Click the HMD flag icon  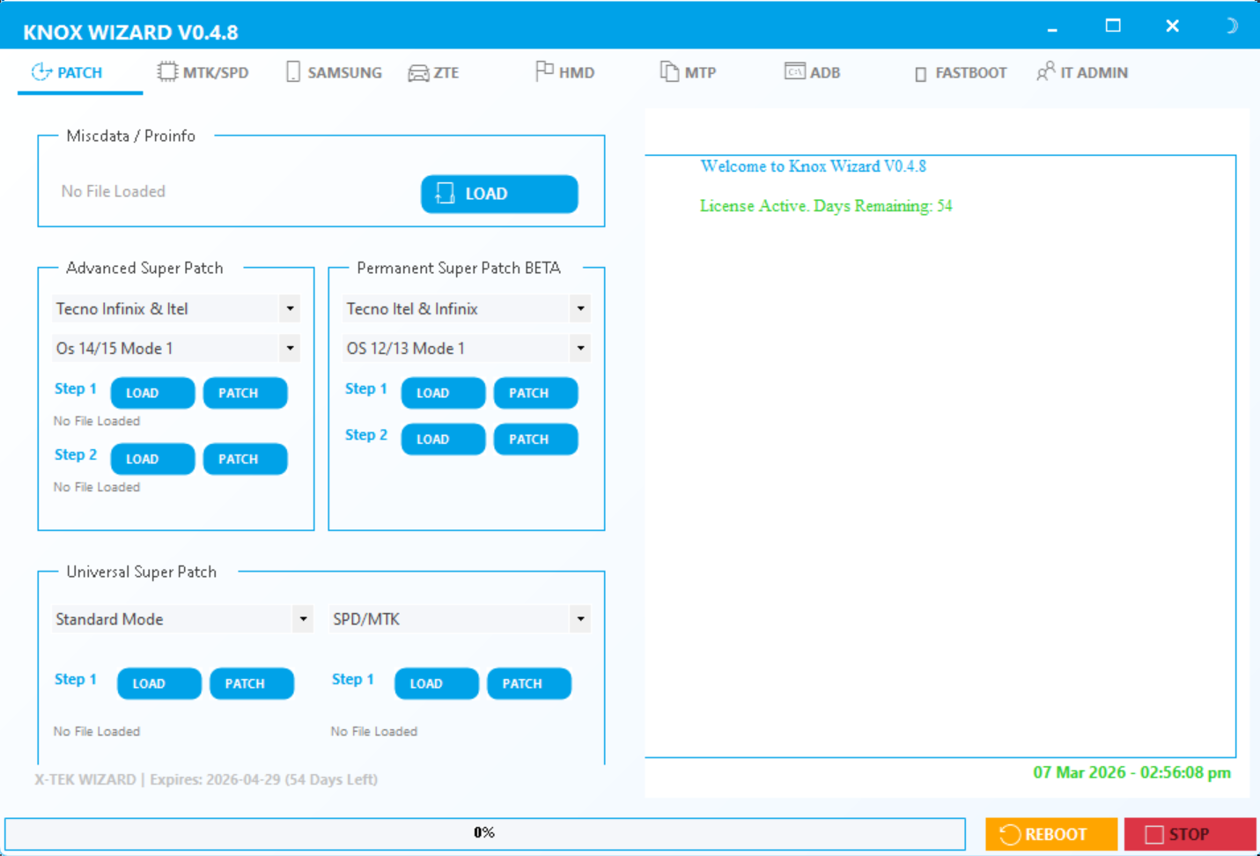point(544,71)
